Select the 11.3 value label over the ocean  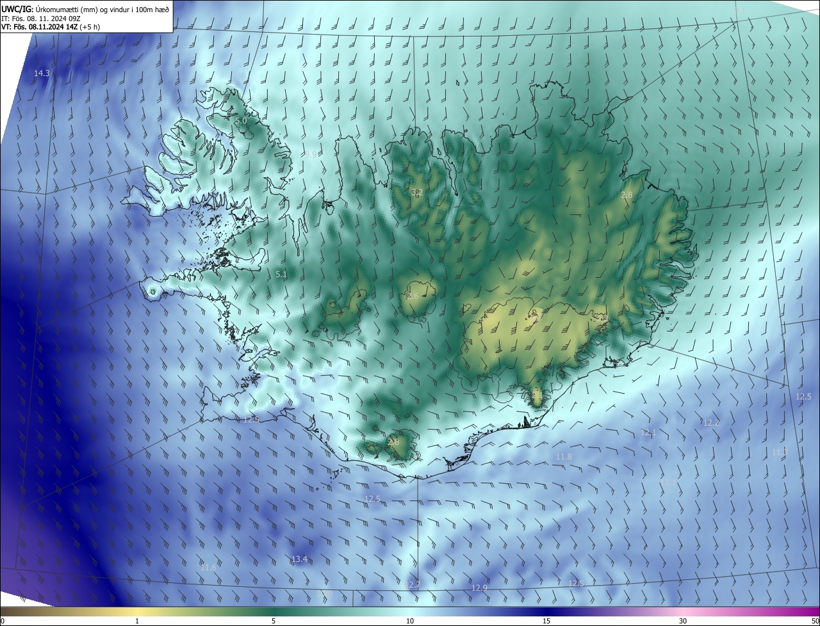coord(780,452)
